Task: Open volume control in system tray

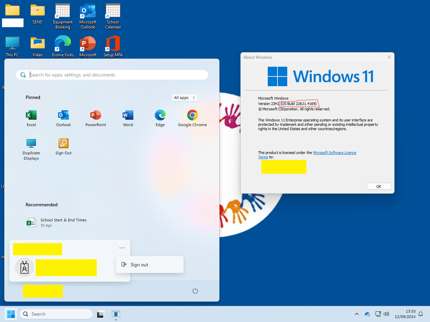Action: (386, 314)
